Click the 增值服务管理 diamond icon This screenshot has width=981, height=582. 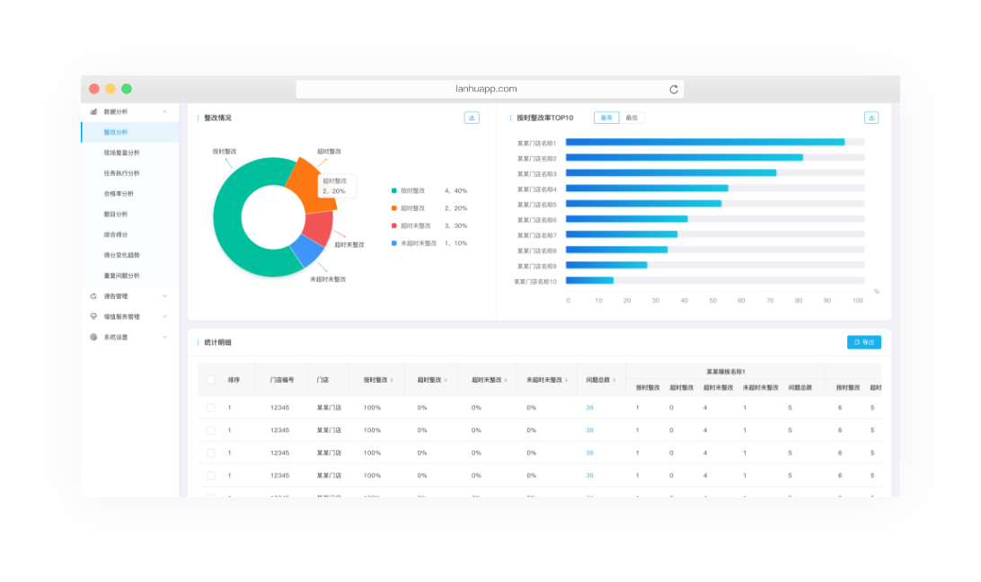click(x=93, y=317)
